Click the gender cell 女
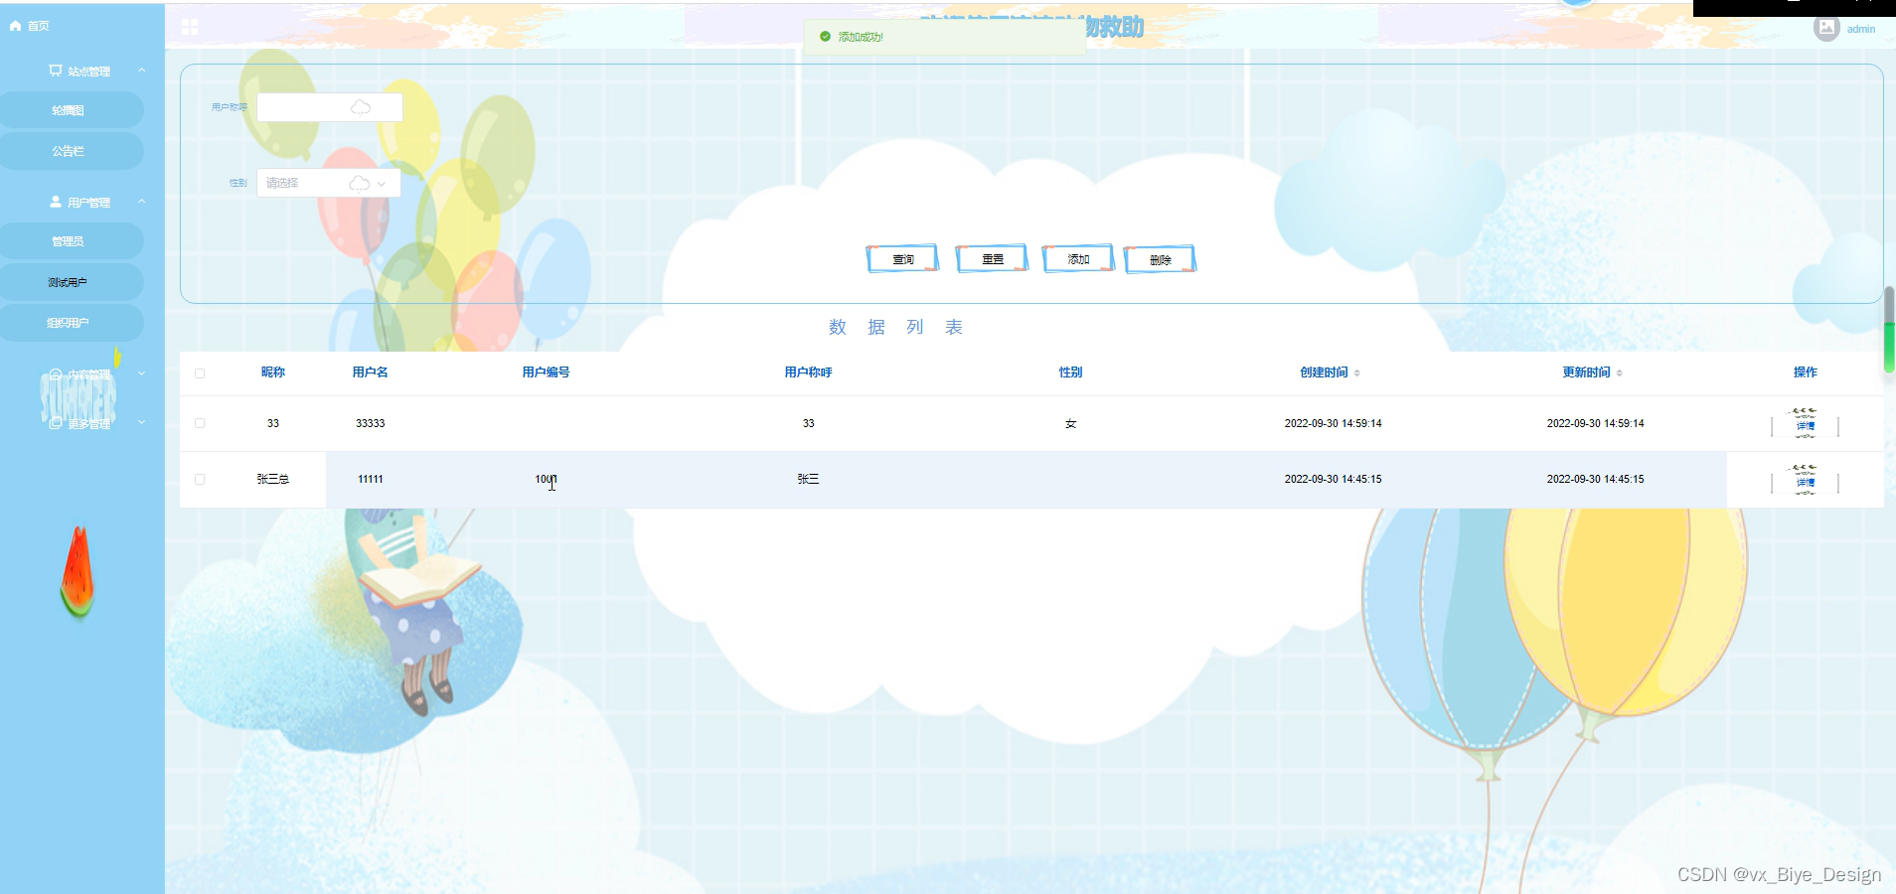Viewport: 1896px width, 894px height. point(1071,424)
